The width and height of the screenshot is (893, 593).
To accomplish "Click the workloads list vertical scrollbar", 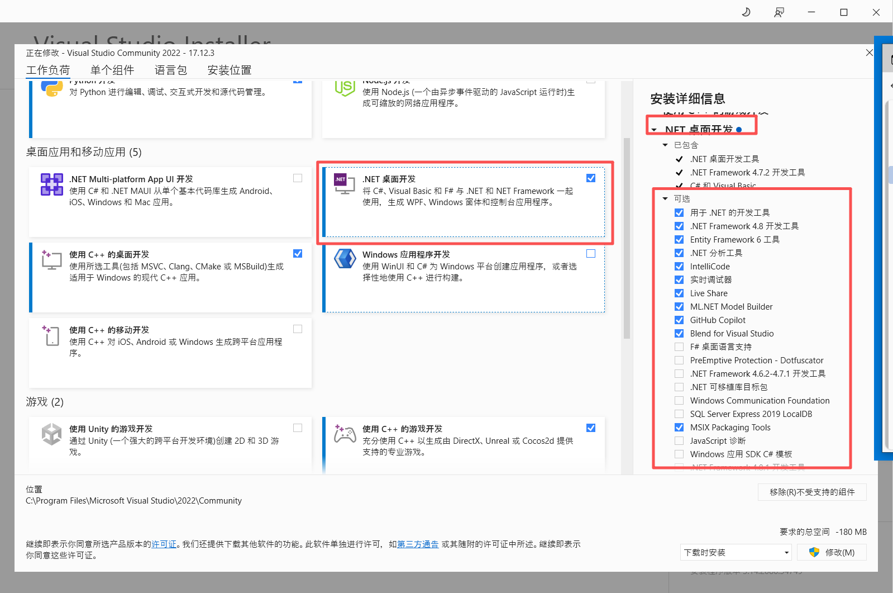I will coord(627,238).
